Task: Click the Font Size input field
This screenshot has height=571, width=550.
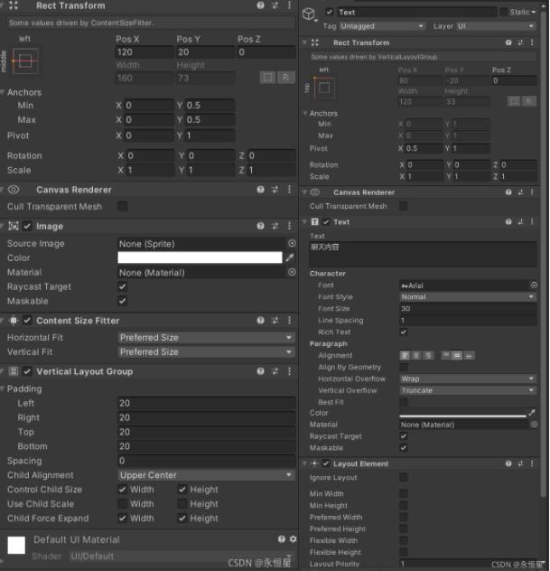Action: (468, 309)
